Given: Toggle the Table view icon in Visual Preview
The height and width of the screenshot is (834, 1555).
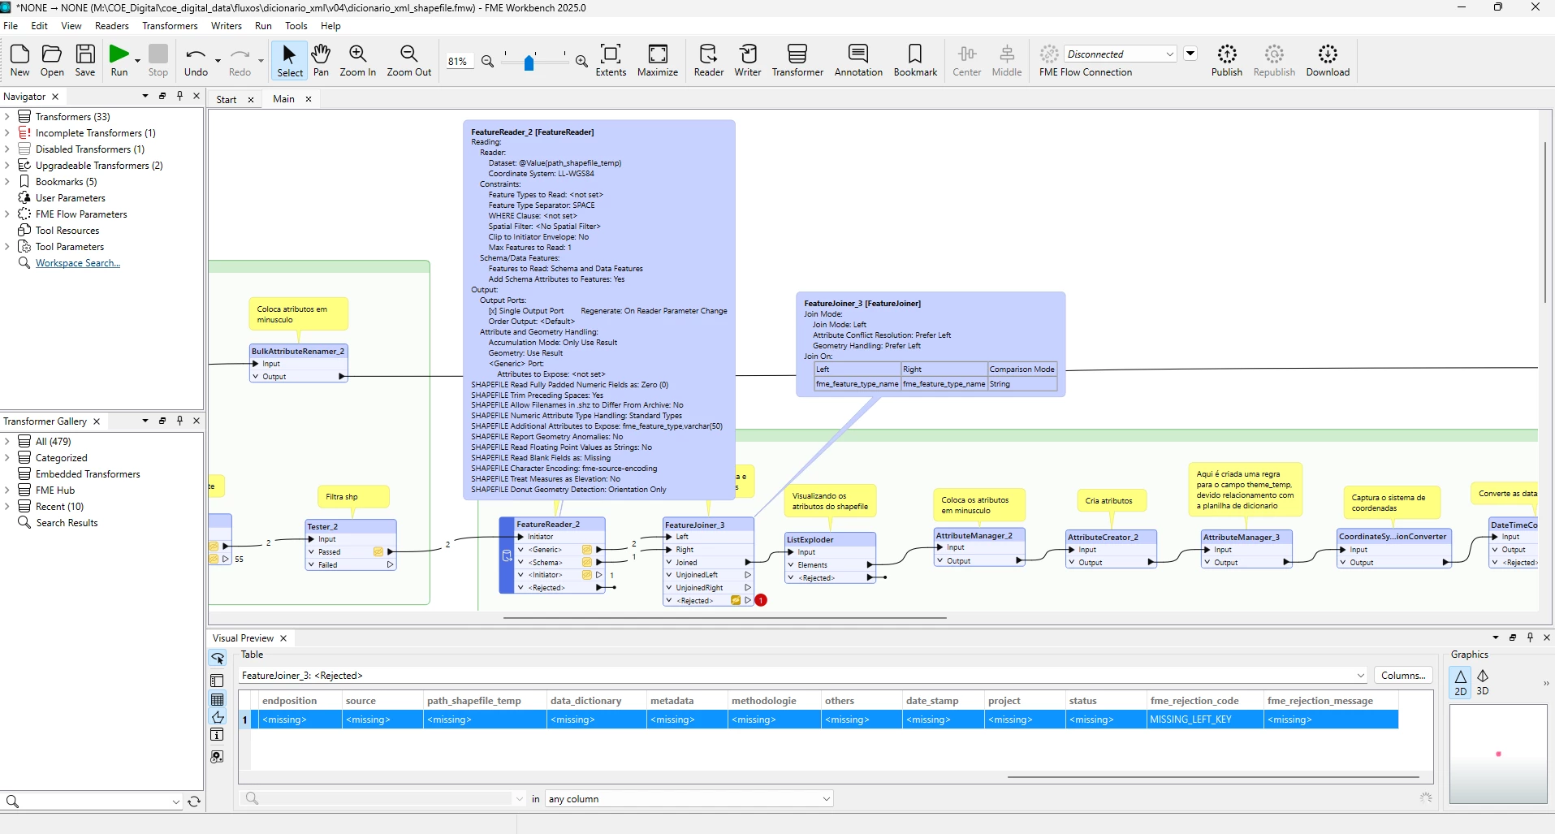Looking at the screenshot, I should [217, 699].
